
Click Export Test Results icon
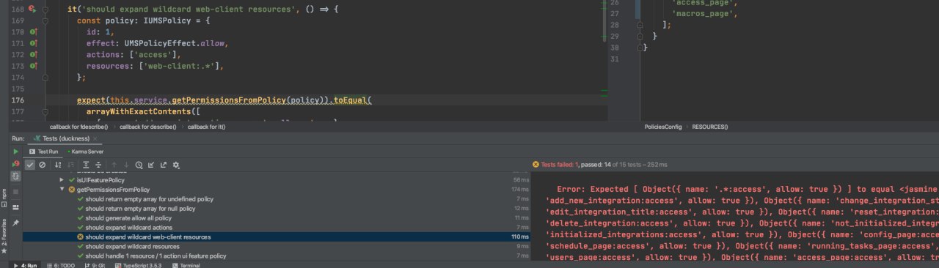pos(164,165)
